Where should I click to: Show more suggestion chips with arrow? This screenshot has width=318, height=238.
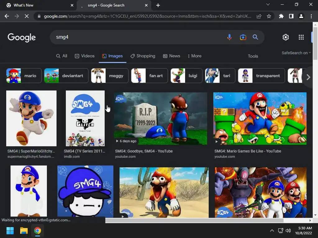[308, 77]
